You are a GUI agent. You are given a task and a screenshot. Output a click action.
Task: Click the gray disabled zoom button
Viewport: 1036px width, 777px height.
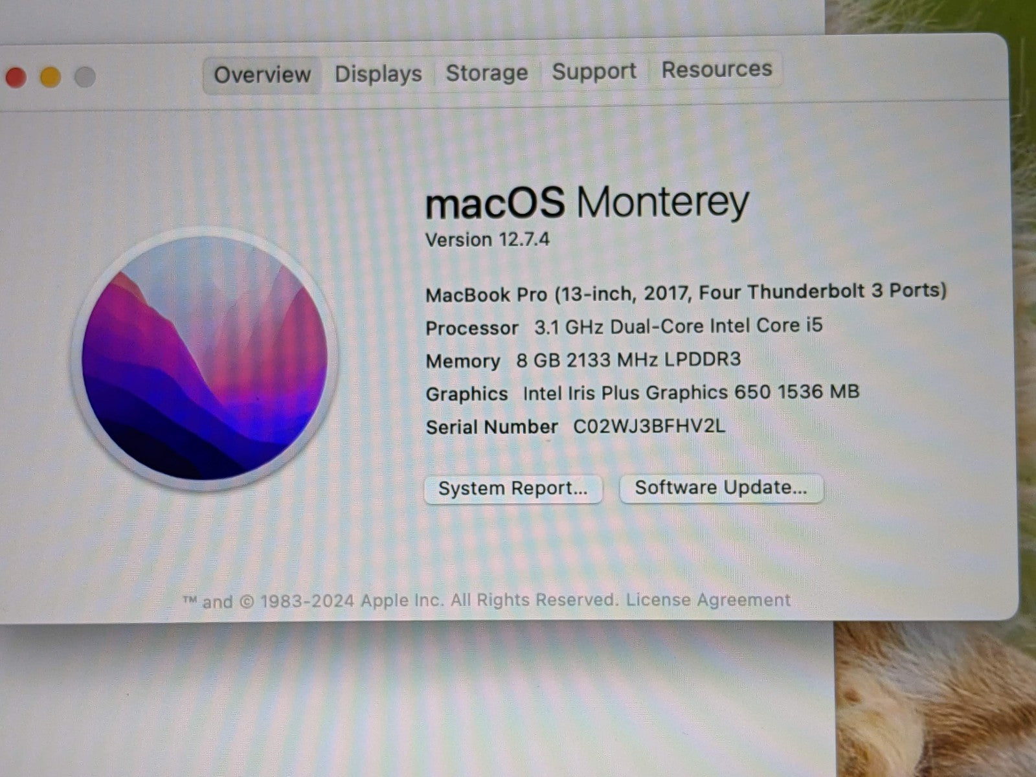pyautogui.click(x=85, y=76)
